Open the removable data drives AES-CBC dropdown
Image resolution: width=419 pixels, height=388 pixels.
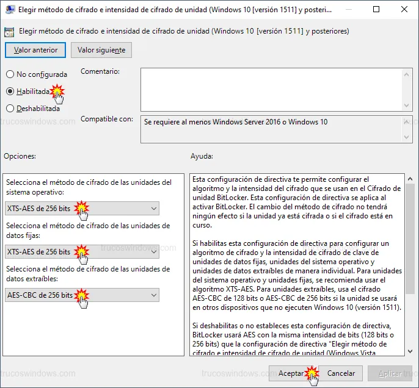pos(82,295)
